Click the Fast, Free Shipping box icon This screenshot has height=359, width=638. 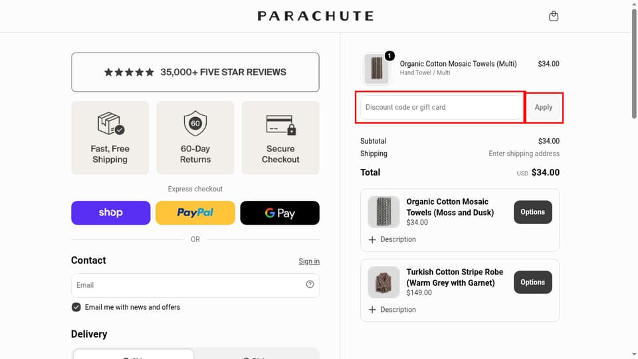coord(111,124)
